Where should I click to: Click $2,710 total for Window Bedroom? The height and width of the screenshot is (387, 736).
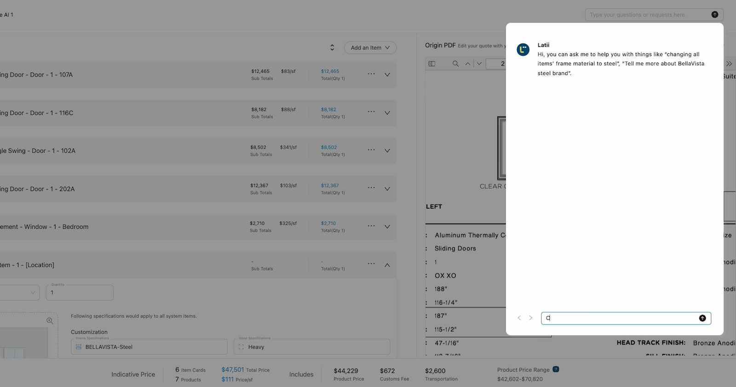click(x=328, y=223)
